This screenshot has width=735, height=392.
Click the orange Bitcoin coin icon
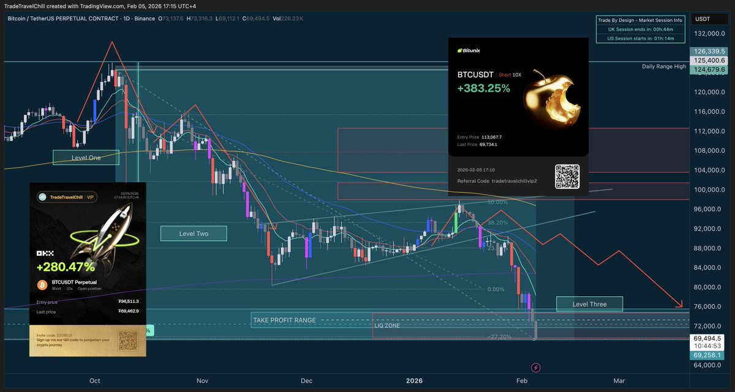click(42, 286)
